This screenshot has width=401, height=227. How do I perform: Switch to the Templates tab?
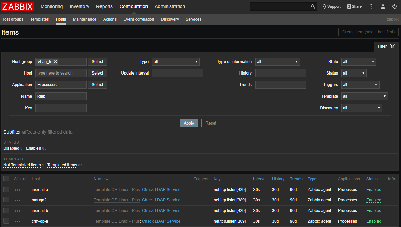point(40,19)
